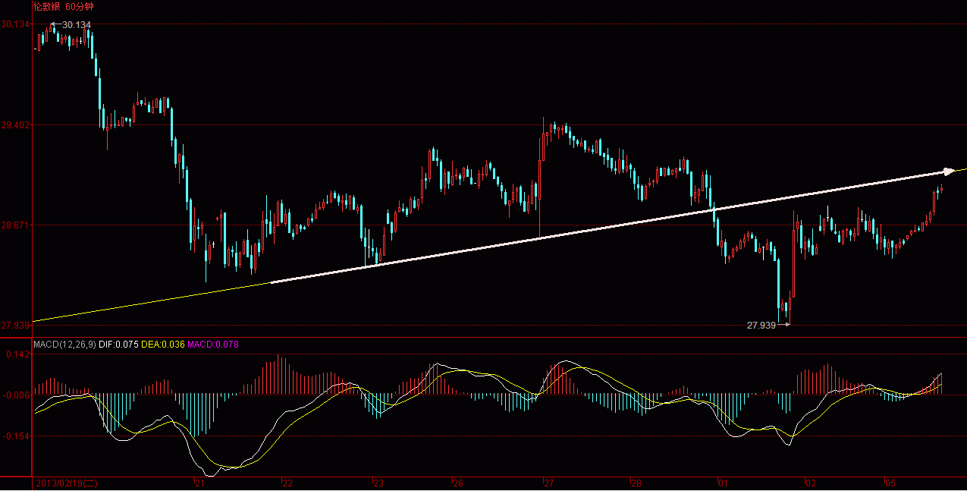The width and height of the screenshot is (967, 491).
Task: Click the 01 date marker on time axis
Action: tap(723, 483)
